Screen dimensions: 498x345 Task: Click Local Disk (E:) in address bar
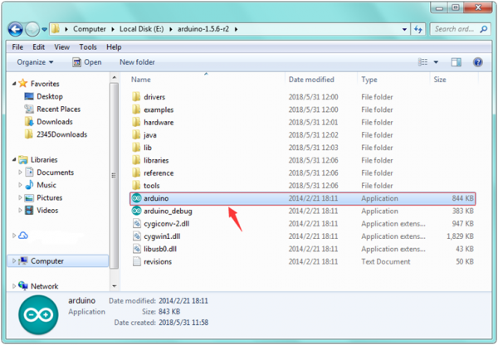click(142, 29)
